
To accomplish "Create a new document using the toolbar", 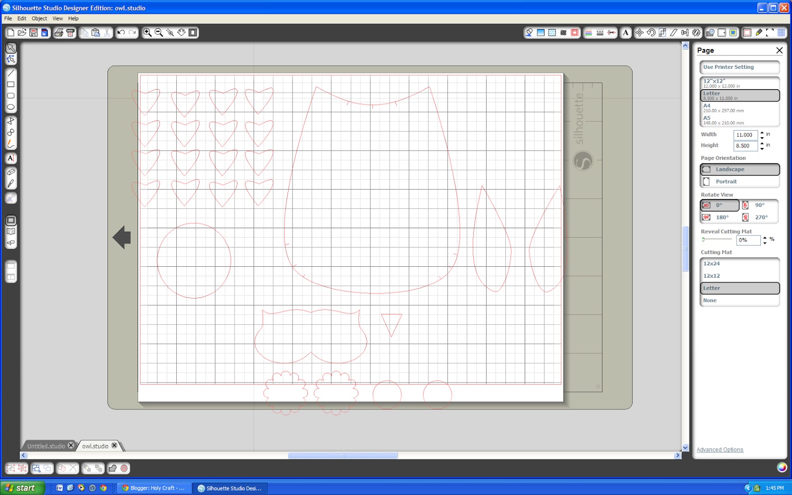I will [x=10, y=33].
